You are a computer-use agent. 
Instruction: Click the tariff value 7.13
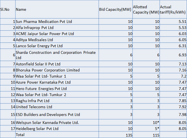click(x=183, y=64)
